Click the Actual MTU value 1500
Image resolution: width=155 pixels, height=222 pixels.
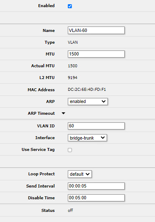[x=72, y=66]
